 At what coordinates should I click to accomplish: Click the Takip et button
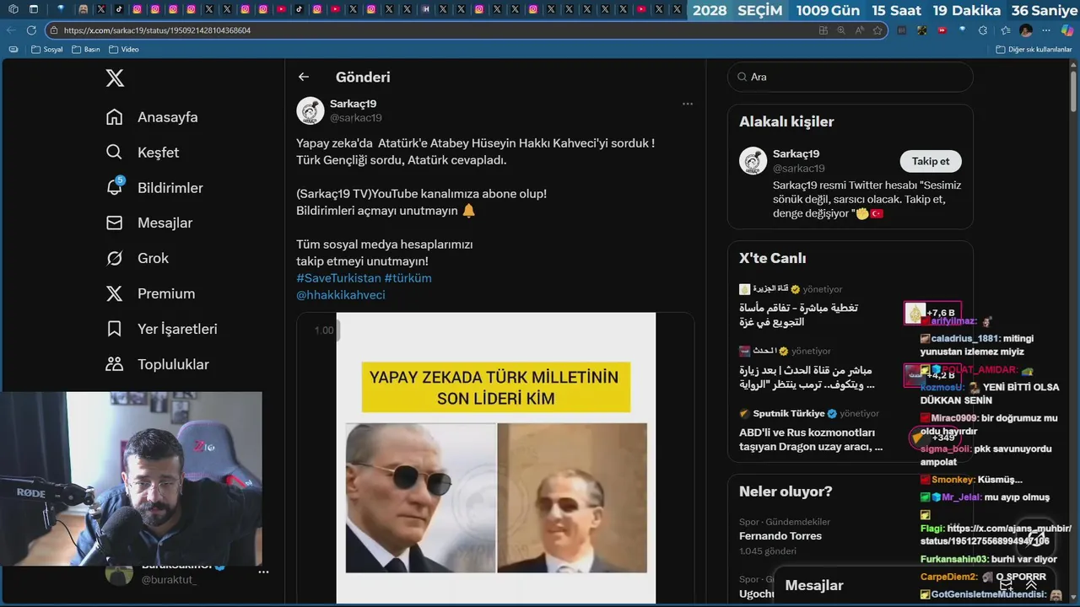931,161
